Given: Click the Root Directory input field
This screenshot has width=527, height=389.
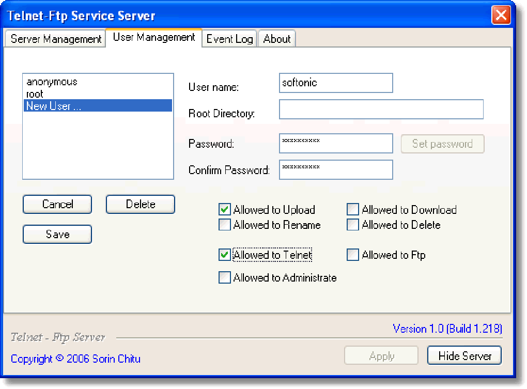Looking at the screenshot, I should (381, 109).
